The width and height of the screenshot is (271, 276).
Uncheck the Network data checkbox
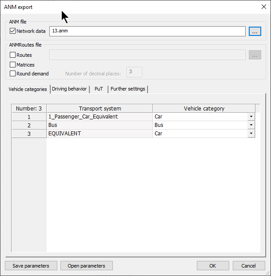pos(13,31)
